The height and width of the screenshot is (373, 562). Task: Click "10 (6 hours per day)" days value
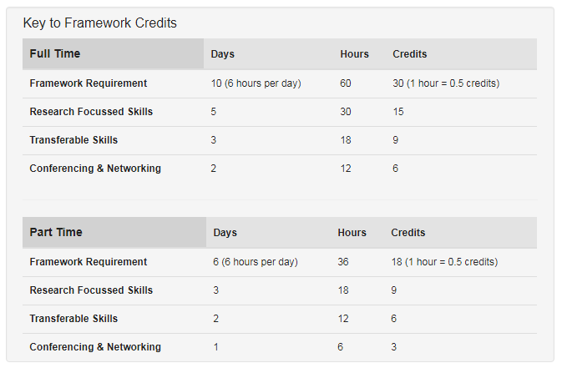point(256,83)
